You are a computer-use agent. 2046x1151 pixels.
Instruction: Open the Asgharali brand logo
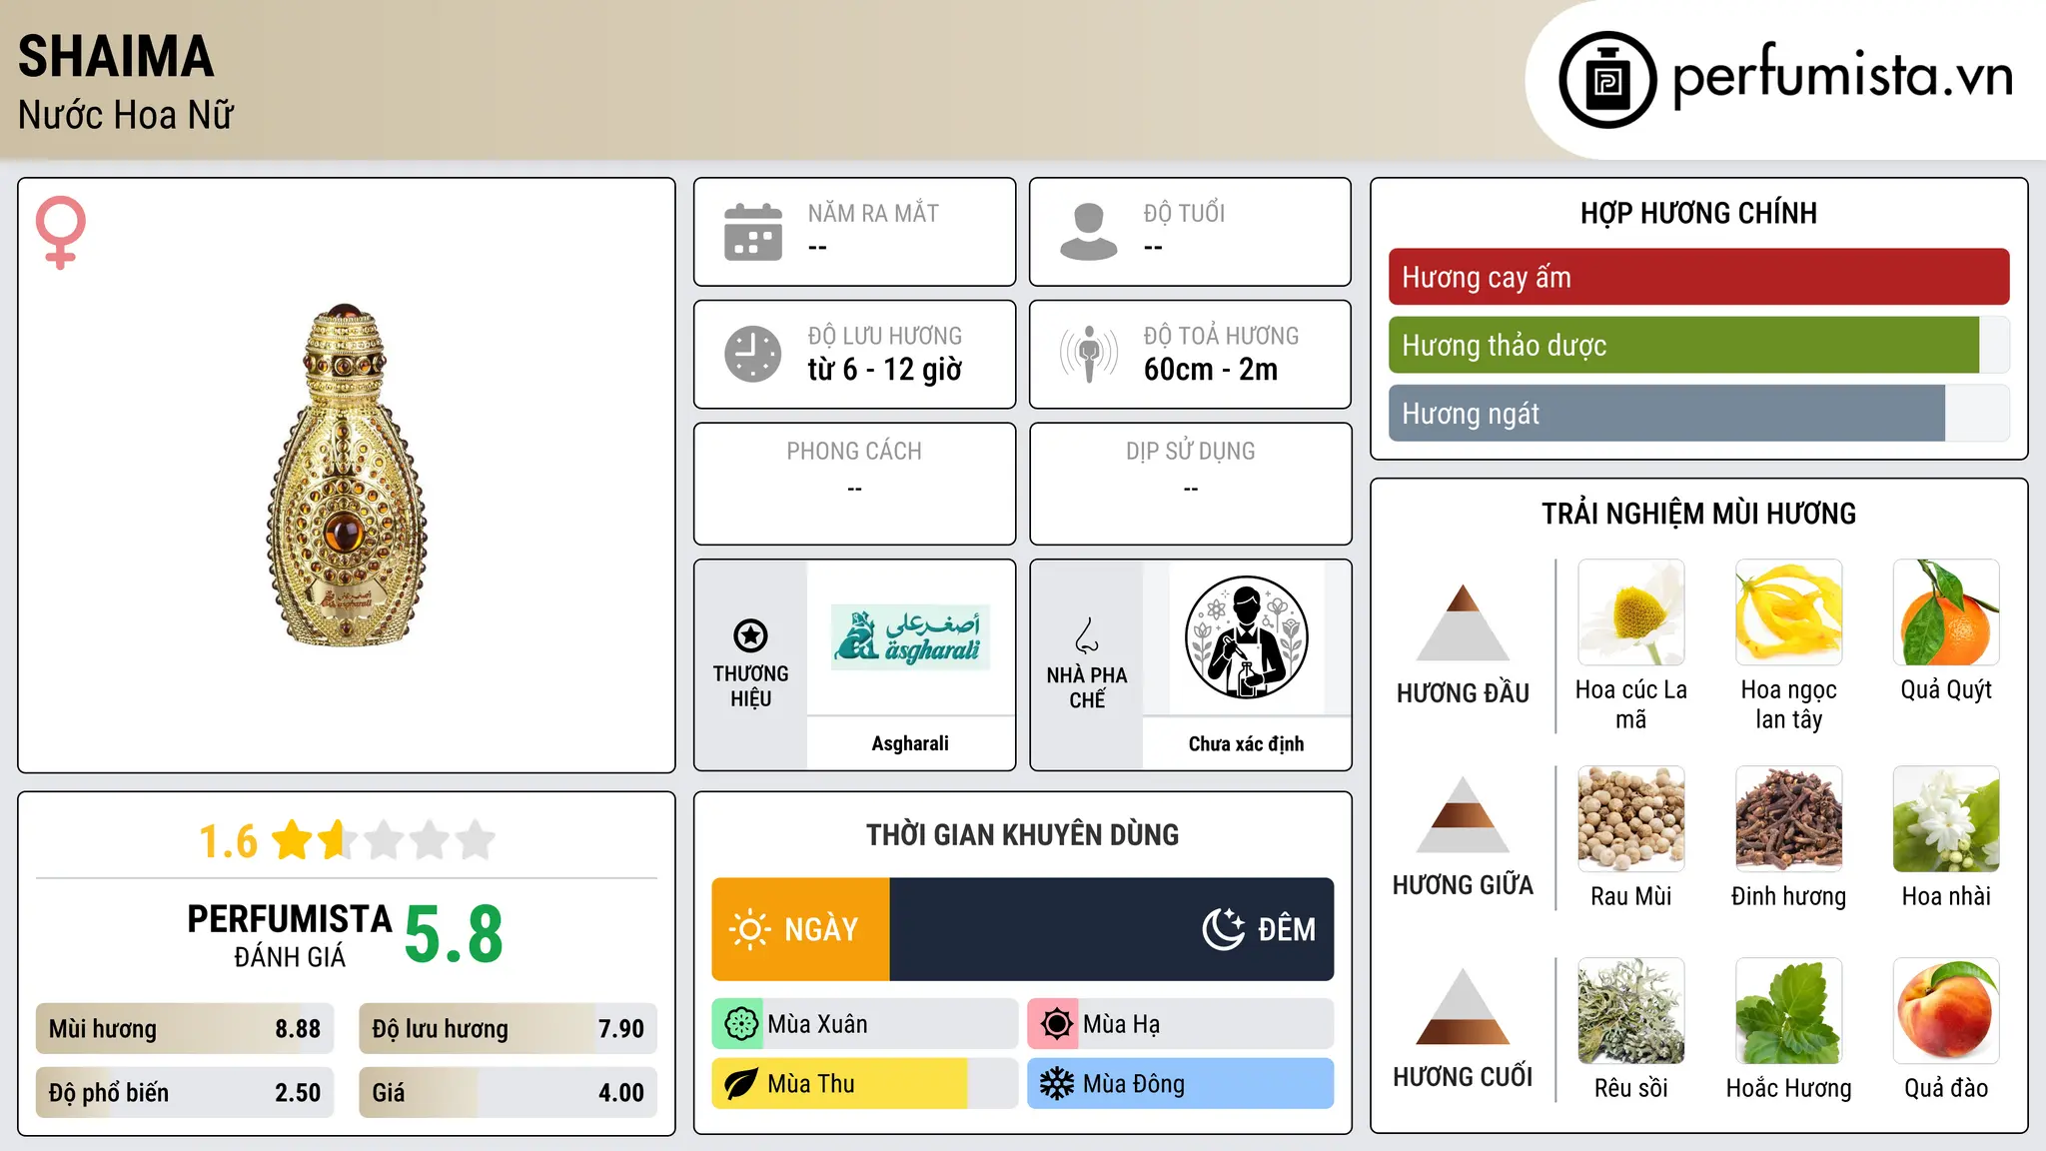910,636
